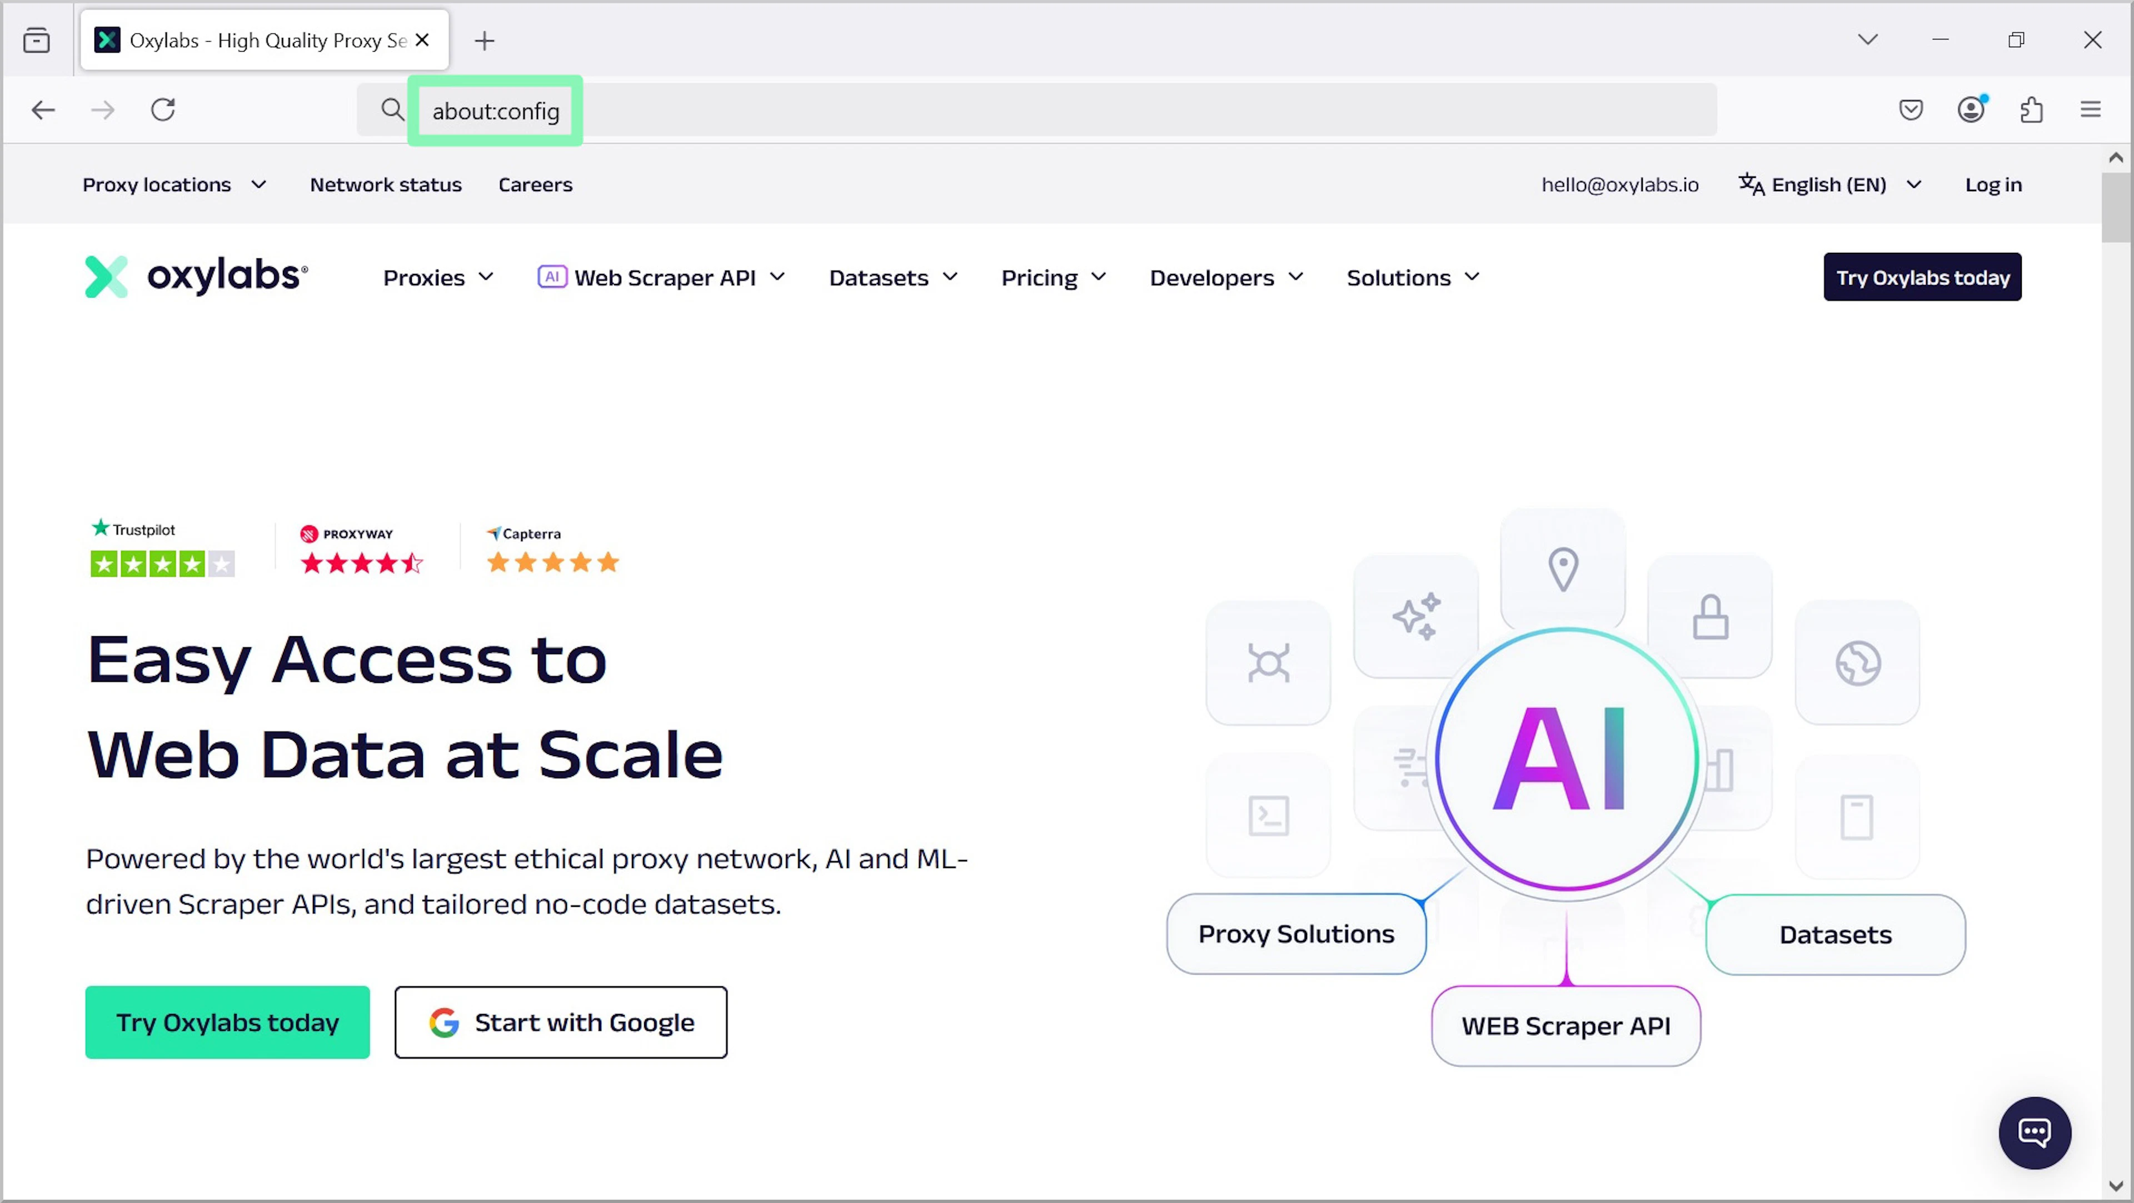Go forward with the forward arrow
The image size is (2134, 1203).
[x=103, y=109]
